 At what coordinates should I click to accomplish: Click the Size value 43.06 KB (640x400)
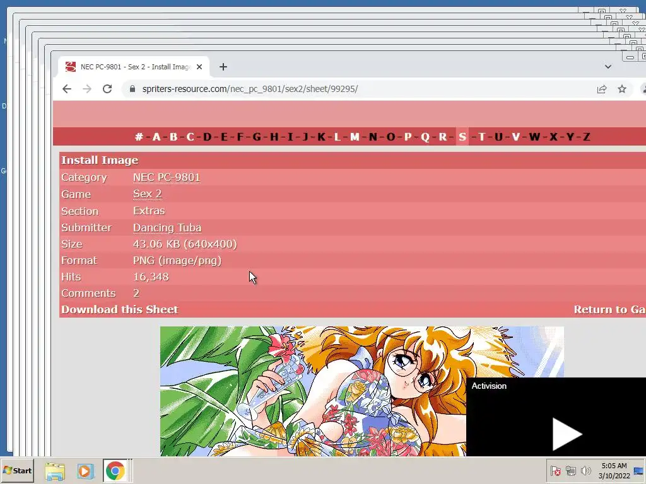185,244
